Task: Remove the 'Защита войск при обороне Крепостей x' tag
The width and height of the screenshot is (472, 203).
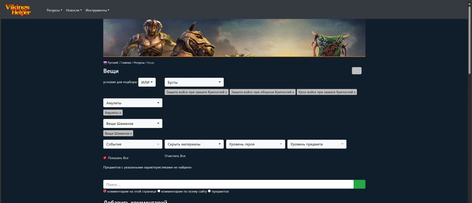Action: (263, 92)
